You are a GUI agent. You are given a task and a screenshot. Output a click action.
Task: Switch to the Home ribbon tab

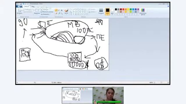pyautogui.click(x=26, y=6)
